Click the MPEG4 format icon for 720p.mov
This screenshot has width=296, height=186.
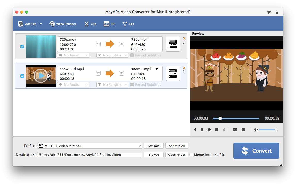173,44
